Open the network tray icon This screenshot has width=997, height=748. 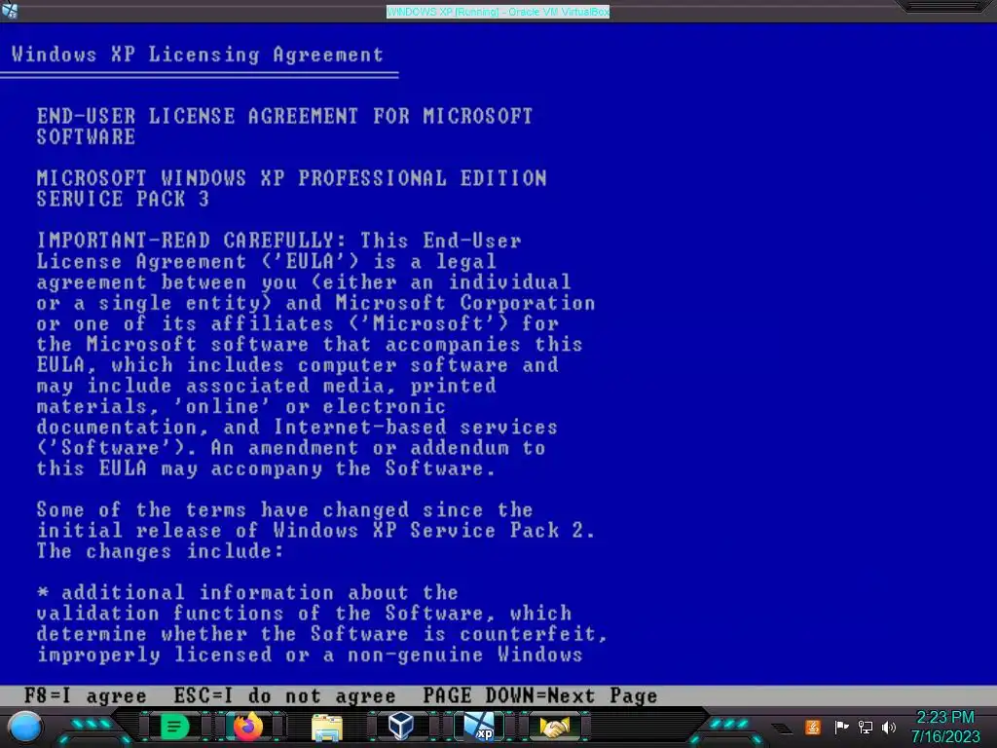click(x=866, y=727)
